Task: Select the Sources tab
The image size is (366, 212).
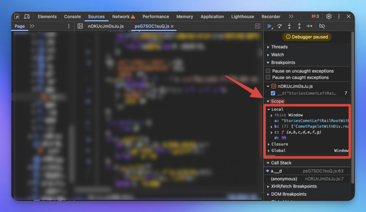Action: pyautogui.click(x=96, y=16)
